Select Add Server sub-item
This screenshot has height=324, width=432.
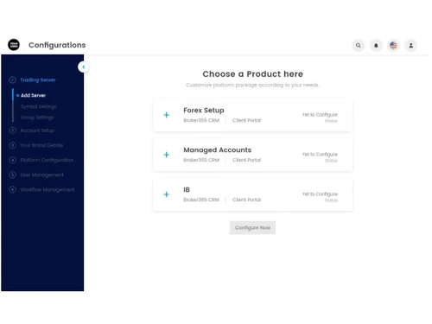tap(33, 95)
